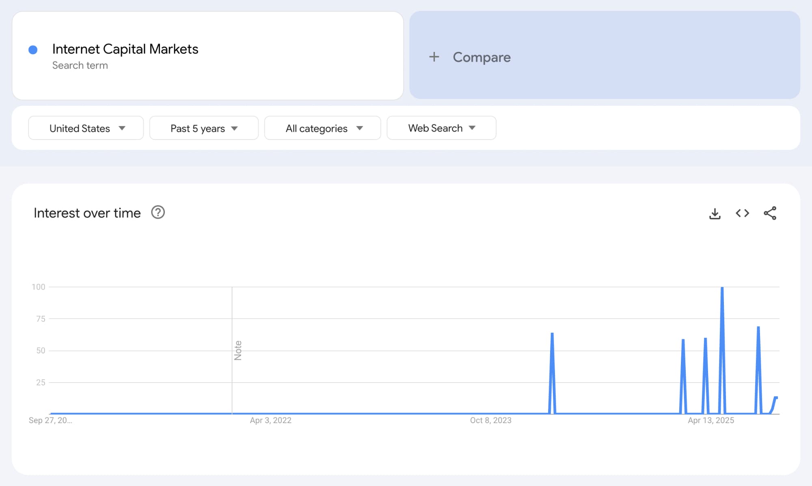
Task: Change the Web Search type dropdown
Action: pos(441,128)
